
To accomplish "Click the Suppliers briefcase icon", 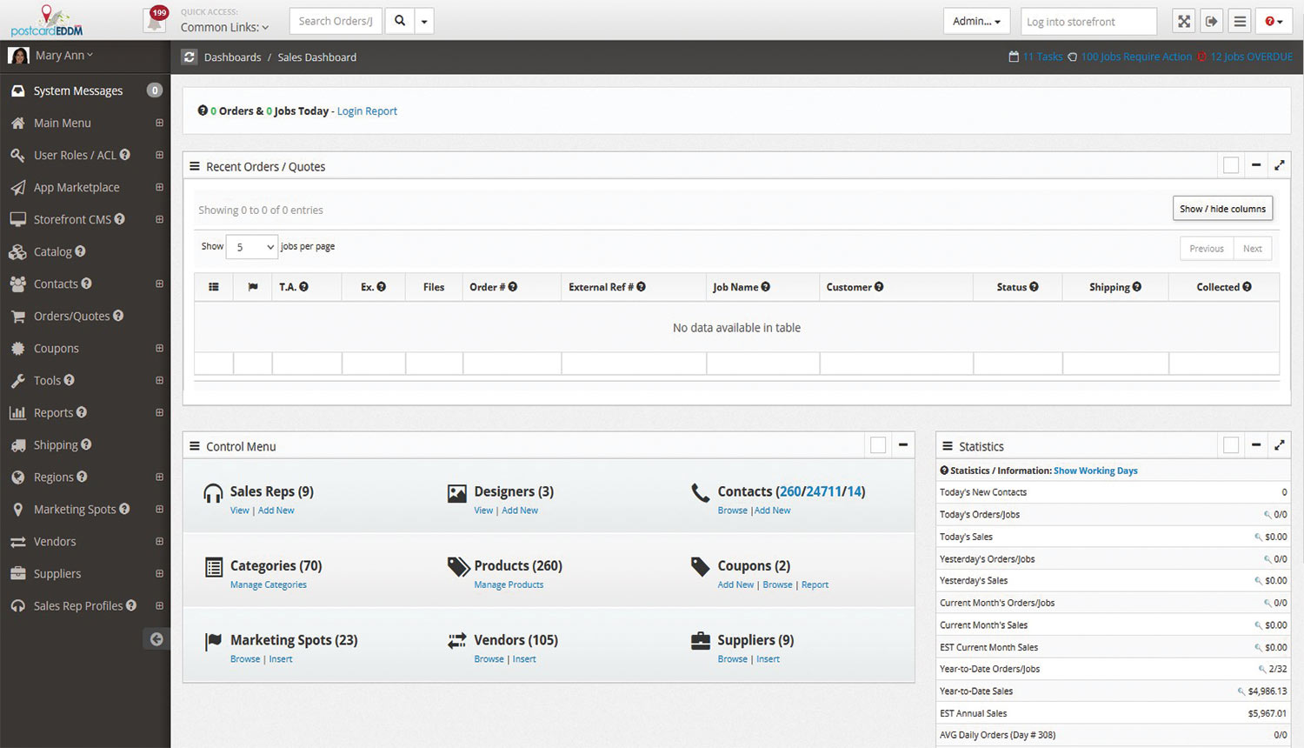I will pos(700,641).
